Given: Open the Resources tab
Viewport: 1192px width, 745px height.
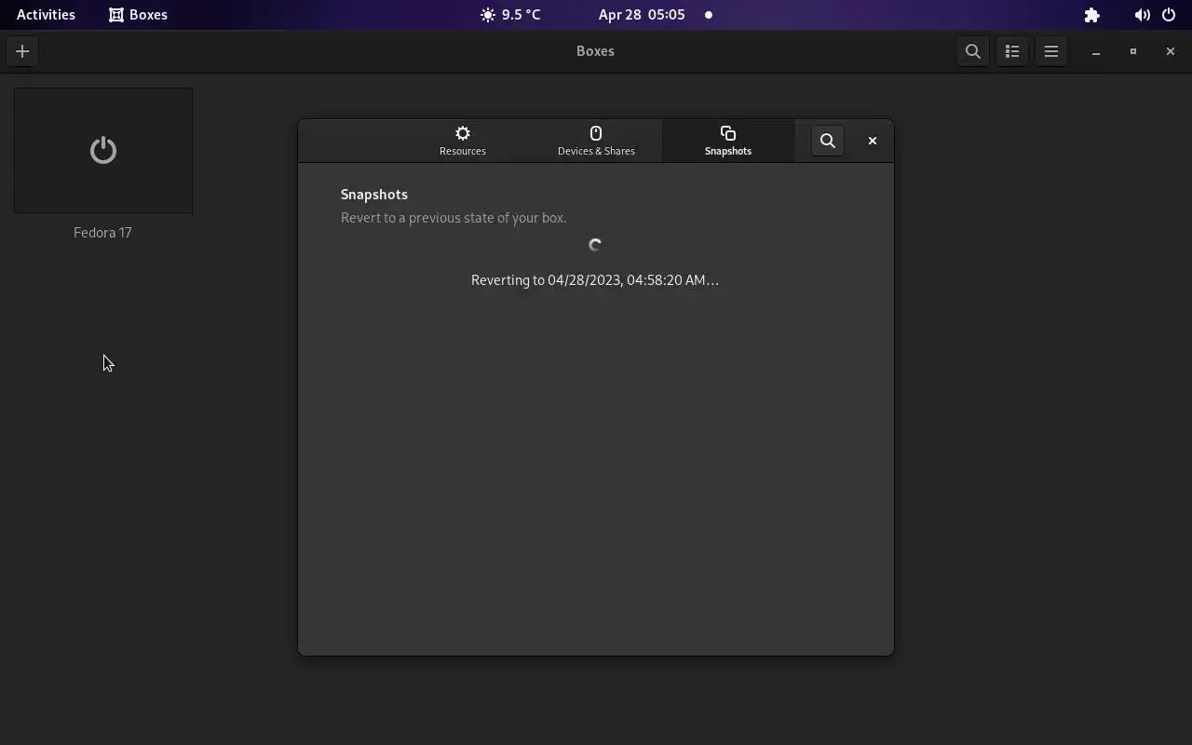Looking at the screenshot, I should [x=463, y=141].
